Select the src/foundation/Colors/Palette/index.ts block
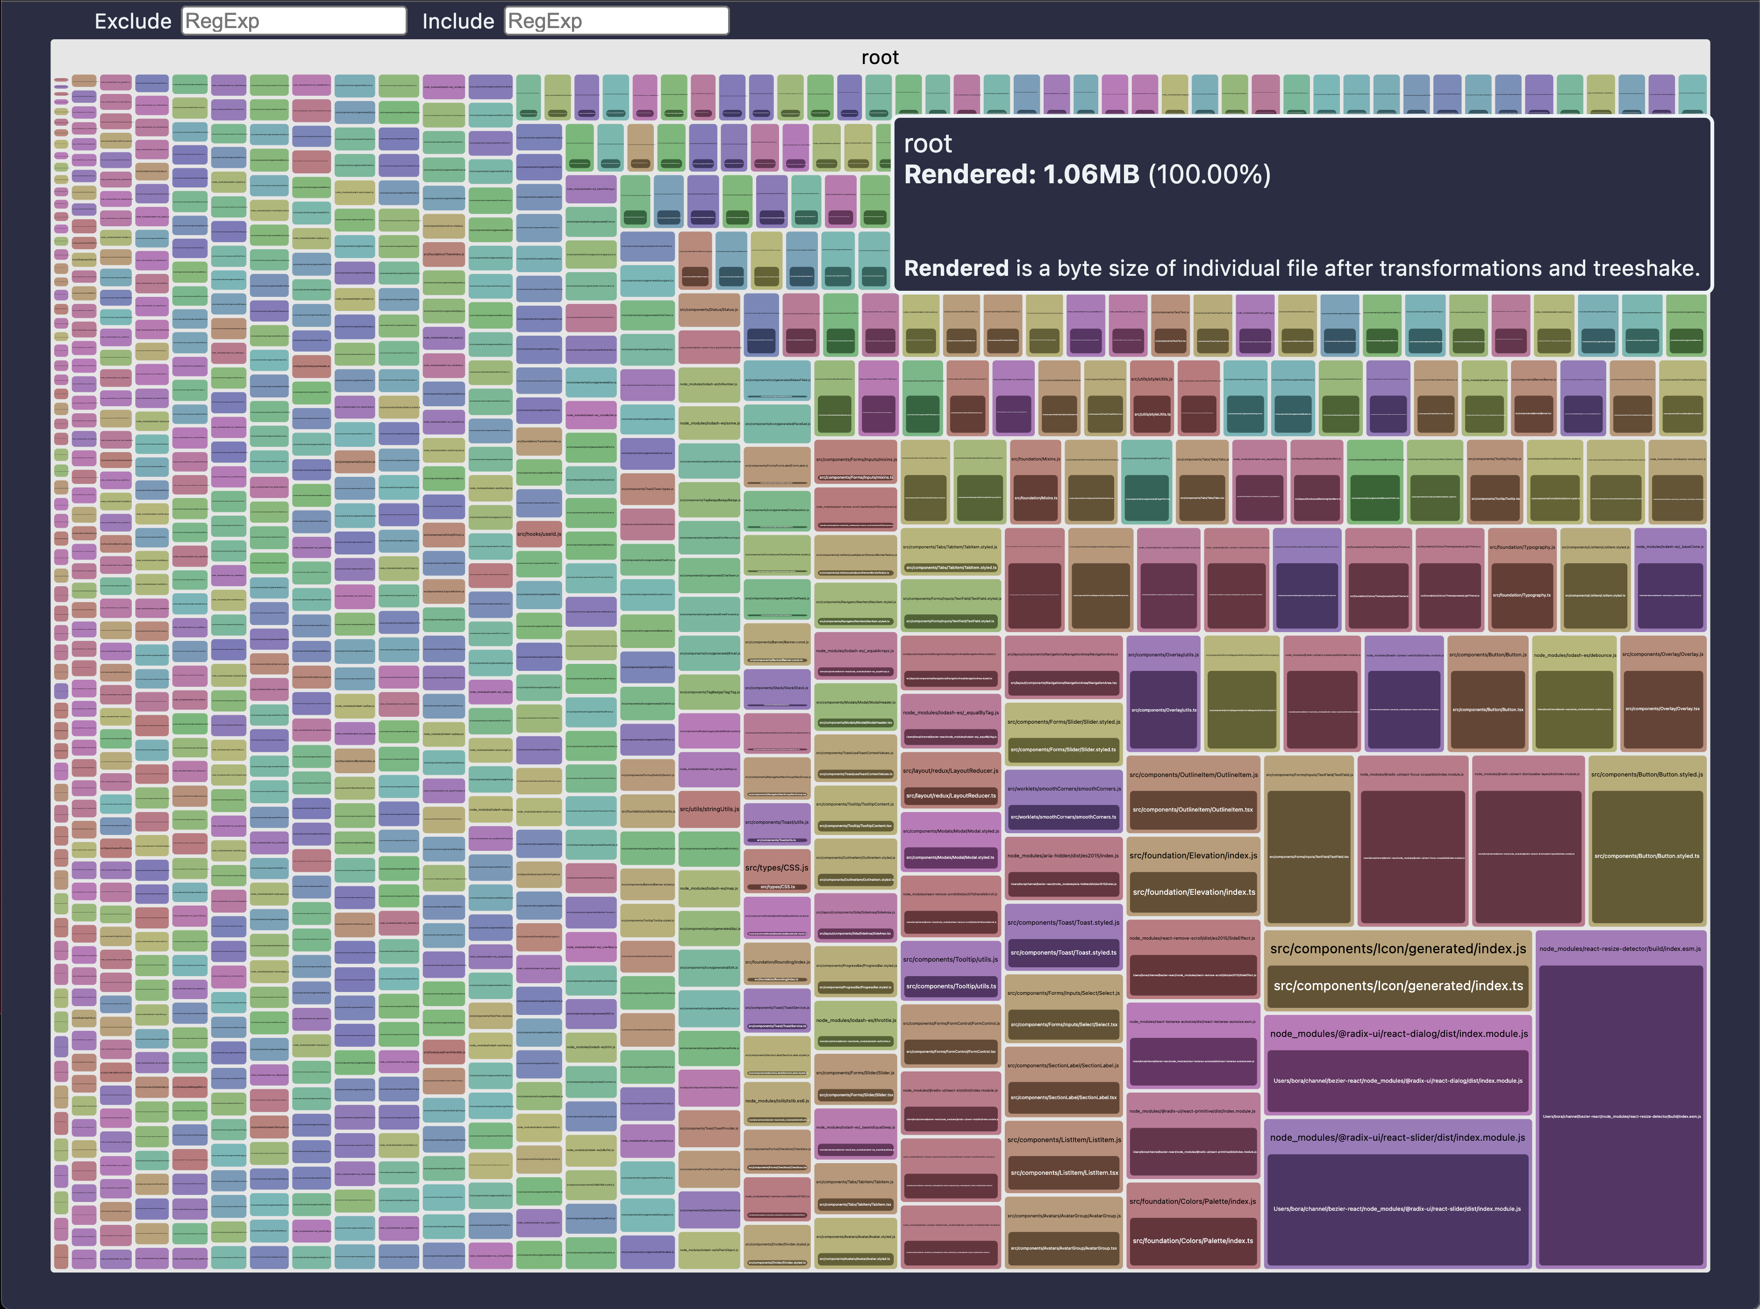1760x1309 pixels. pyautogui.click(x=1193, y=1241)
